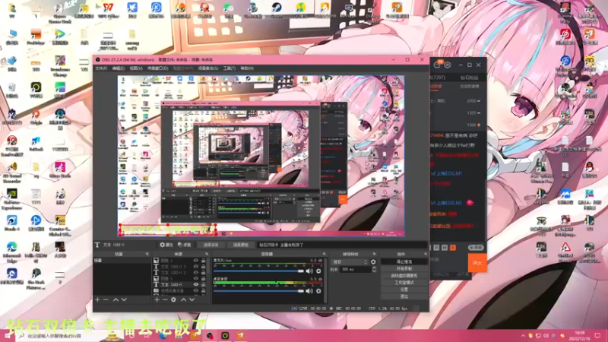Open 帮助(H) menu in OBS

pos(246,68)
